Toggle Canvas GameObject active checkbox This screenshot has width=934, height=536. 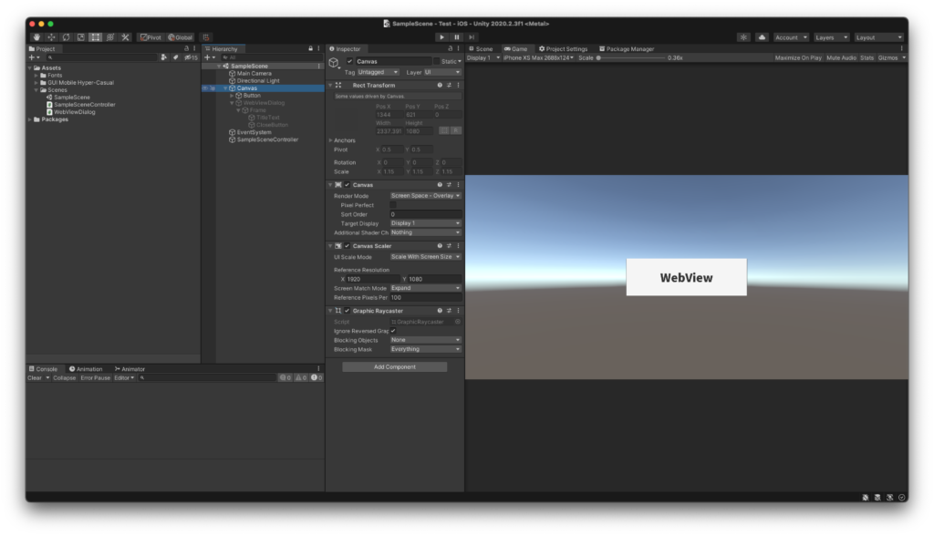pos(349,61)
